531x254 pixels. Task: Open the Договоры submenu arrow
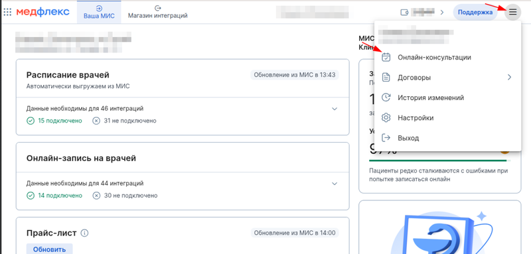(509, 78)
